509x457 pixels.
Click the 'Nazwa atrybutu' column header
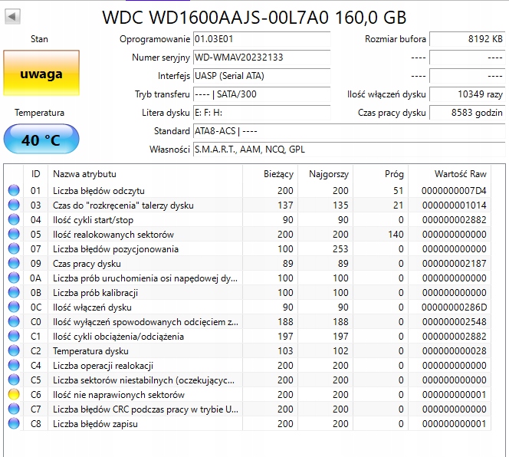point(84,174)
